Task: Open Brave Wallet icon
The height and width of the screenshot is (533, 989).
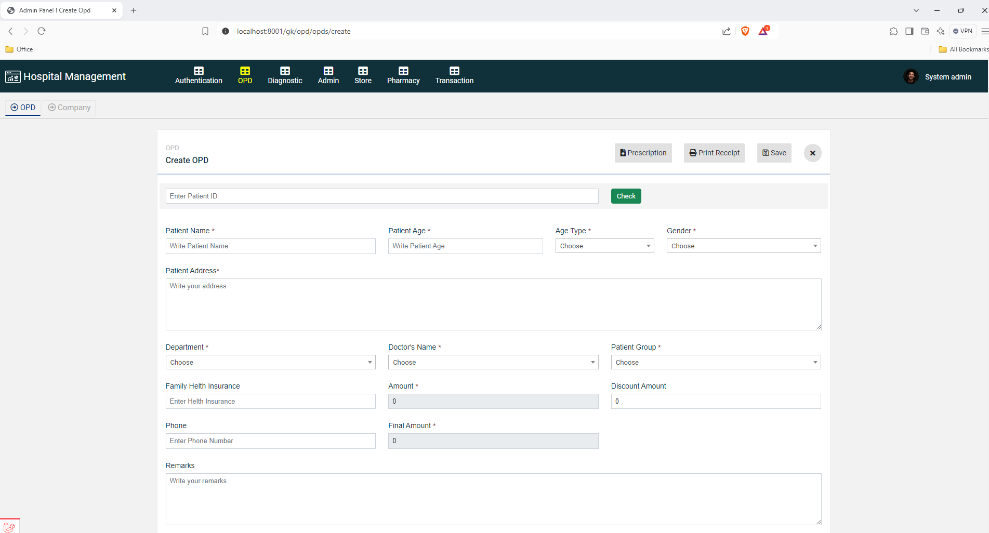Action: coord(925,31)
